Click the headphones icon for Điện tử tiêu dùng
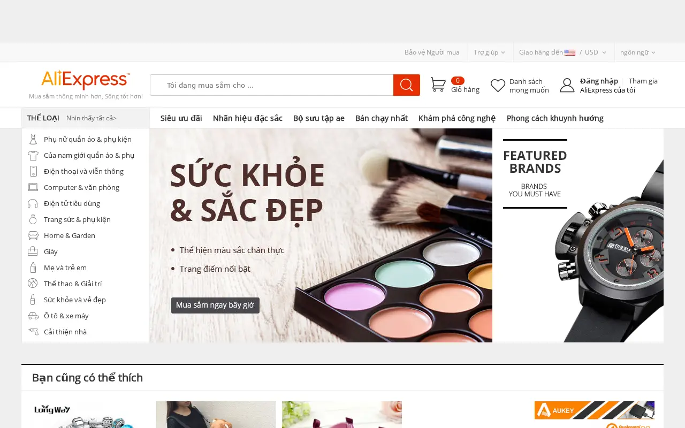The height and width of the screenshot is (428, 685). coord(33,203)
